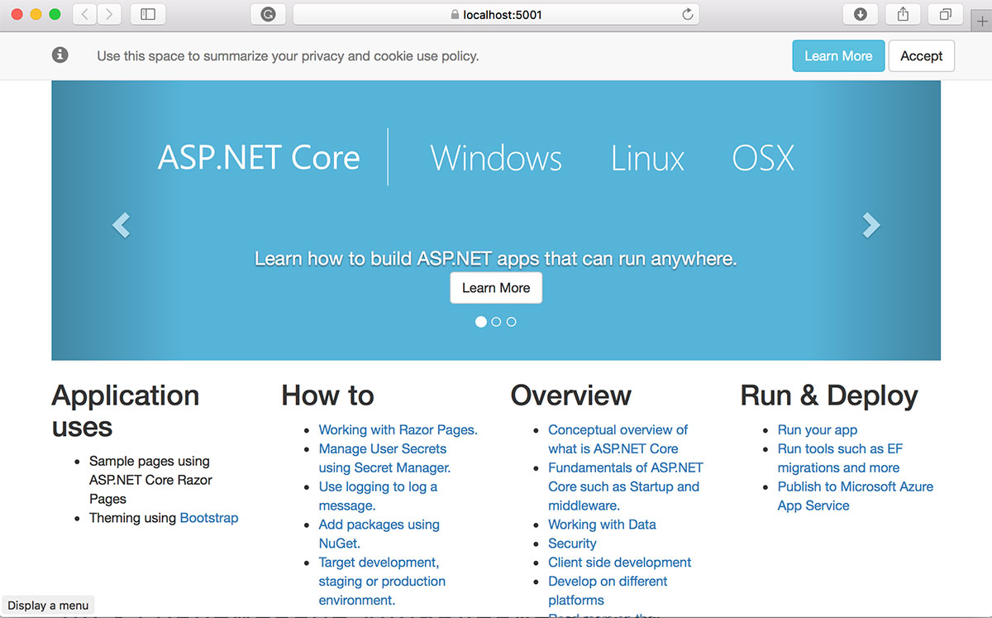Screen dimensions: 992x618
Task: Click Learn More in the cookie banner
Action: click(838, 56)
